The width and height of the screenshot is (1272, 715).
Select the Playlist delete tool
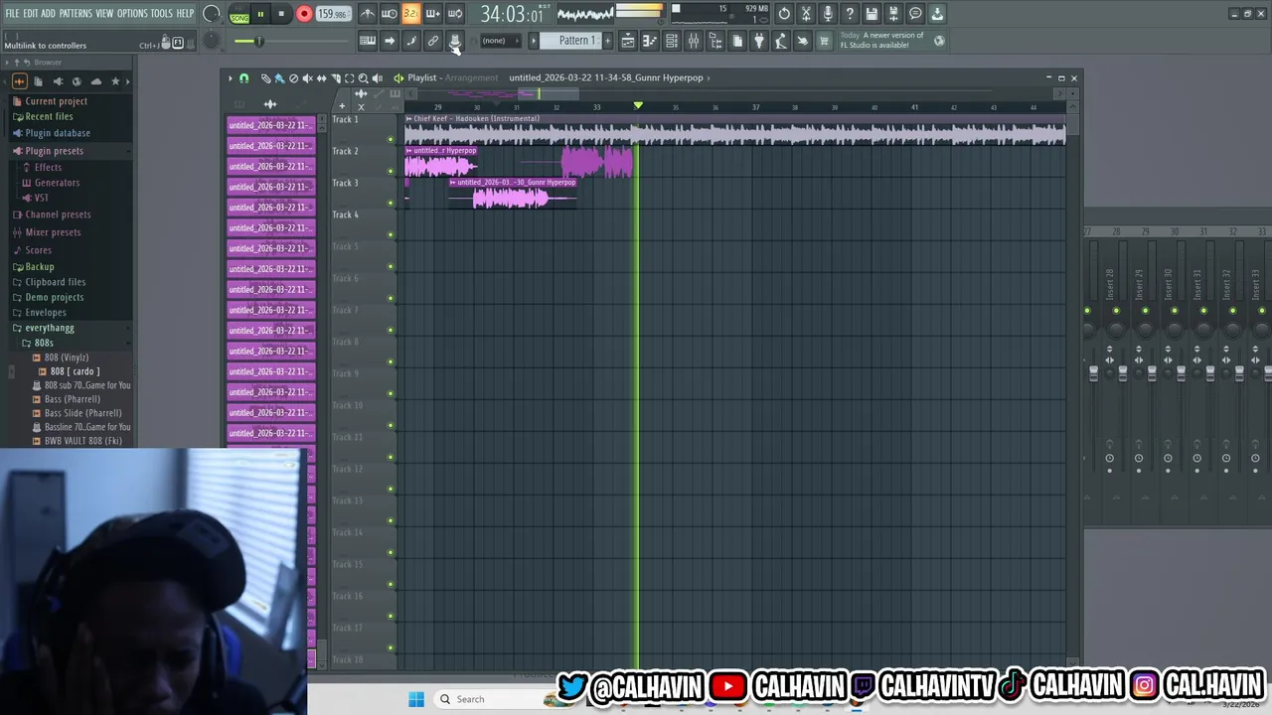pyautogui.click(x=293, y=78)
